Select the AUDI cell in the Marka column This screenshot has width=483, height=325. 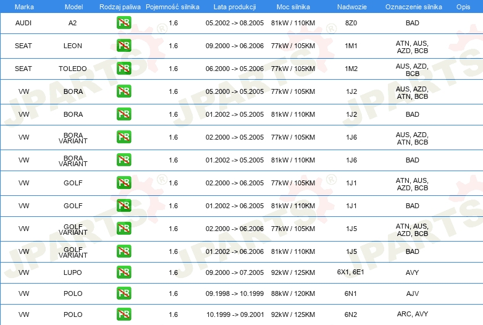coord(23,23)
